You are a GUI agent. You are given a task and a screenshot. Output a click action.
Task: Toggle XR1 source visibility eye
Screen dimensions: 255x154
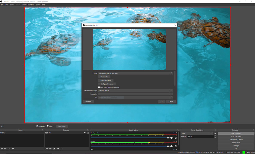(85, 133)
